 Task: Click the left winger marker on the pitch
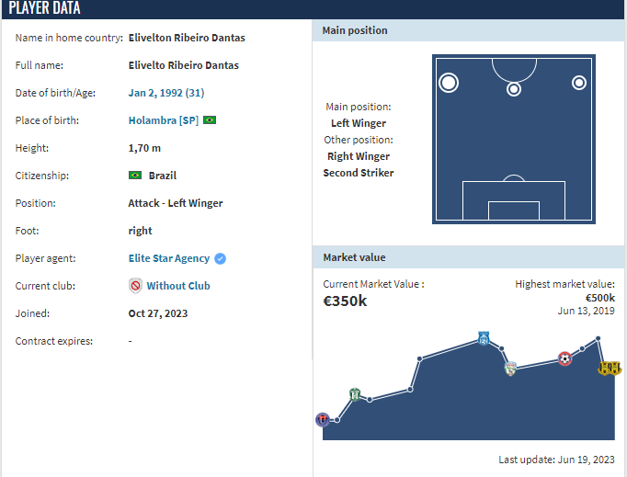449,83
